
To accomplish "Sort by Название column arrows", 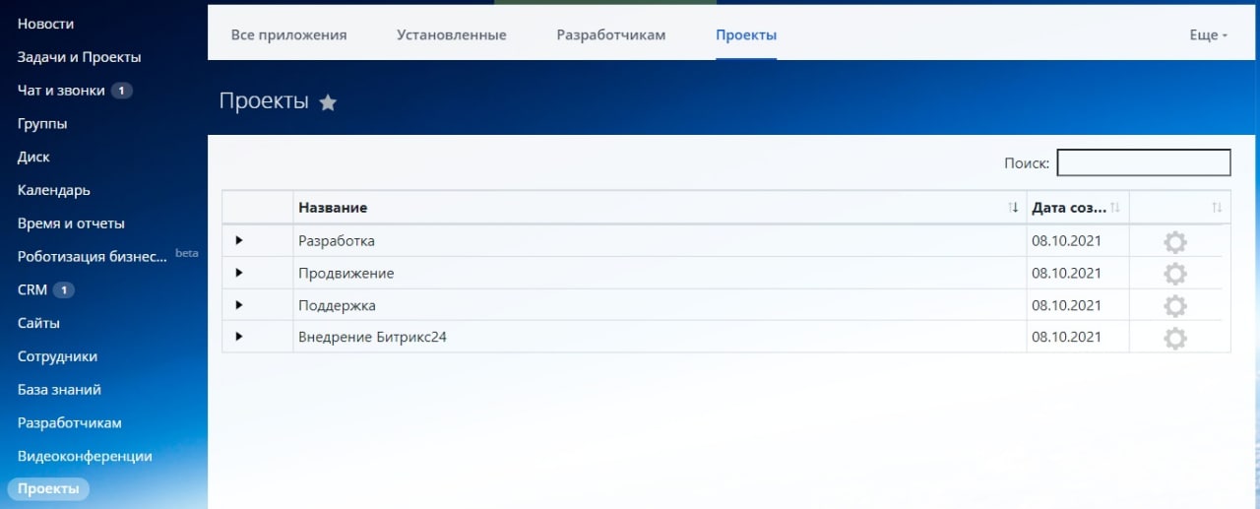I will (x=1014, y=208).
